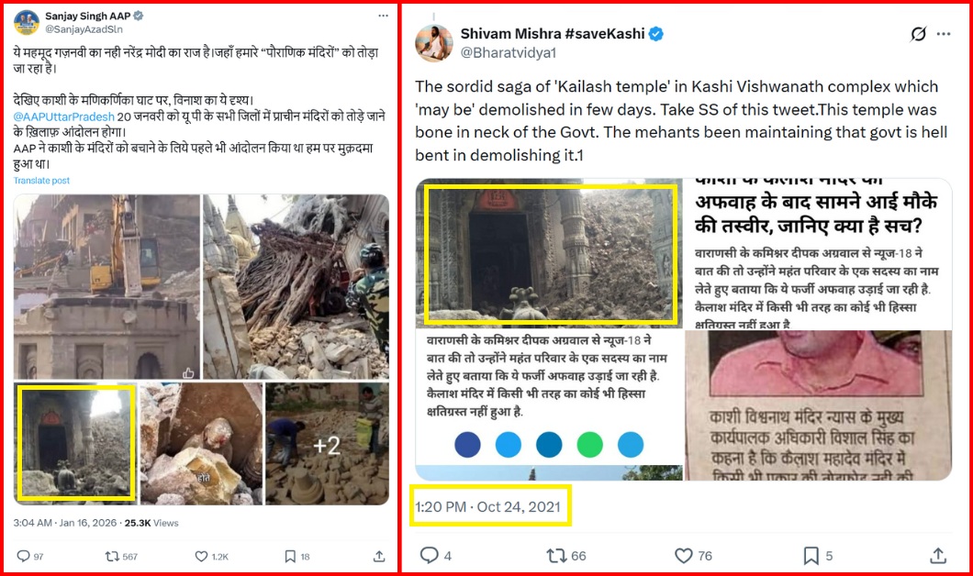Image resolution: width=973 pixels, height=576 pixels.
Task: Open the @AAPUttarPradesh mention
Action: 64,116
